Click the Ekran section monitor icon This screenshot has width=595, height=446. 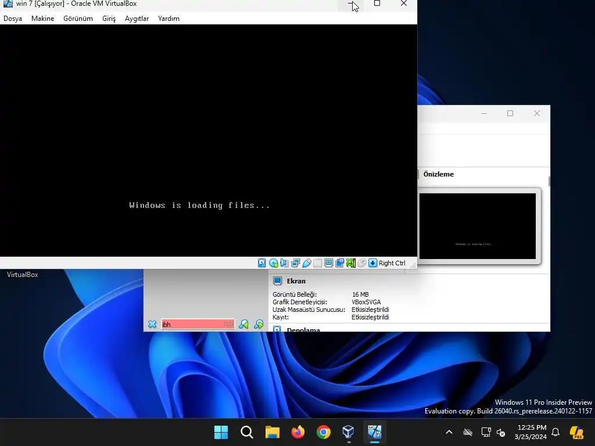click(277, 281)
